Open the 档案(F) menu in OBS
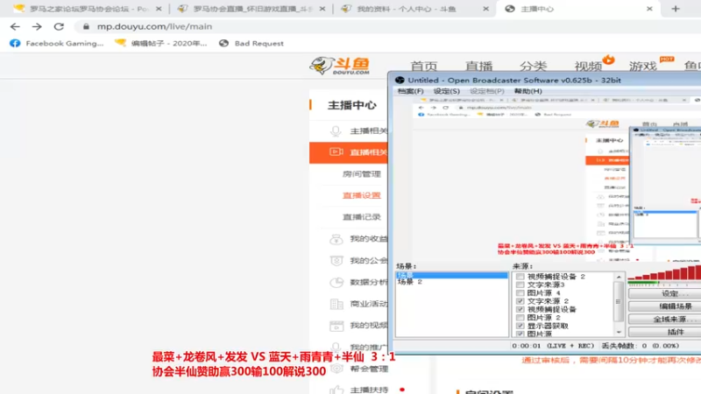Screen dimensions: 701x394 [x=410, y=91]
